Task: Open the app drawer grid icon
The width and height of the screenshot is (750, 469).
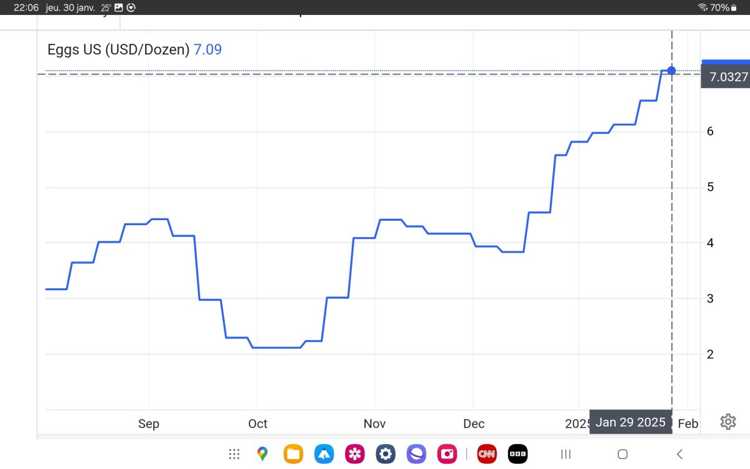Action: click(x=234, y=454)
